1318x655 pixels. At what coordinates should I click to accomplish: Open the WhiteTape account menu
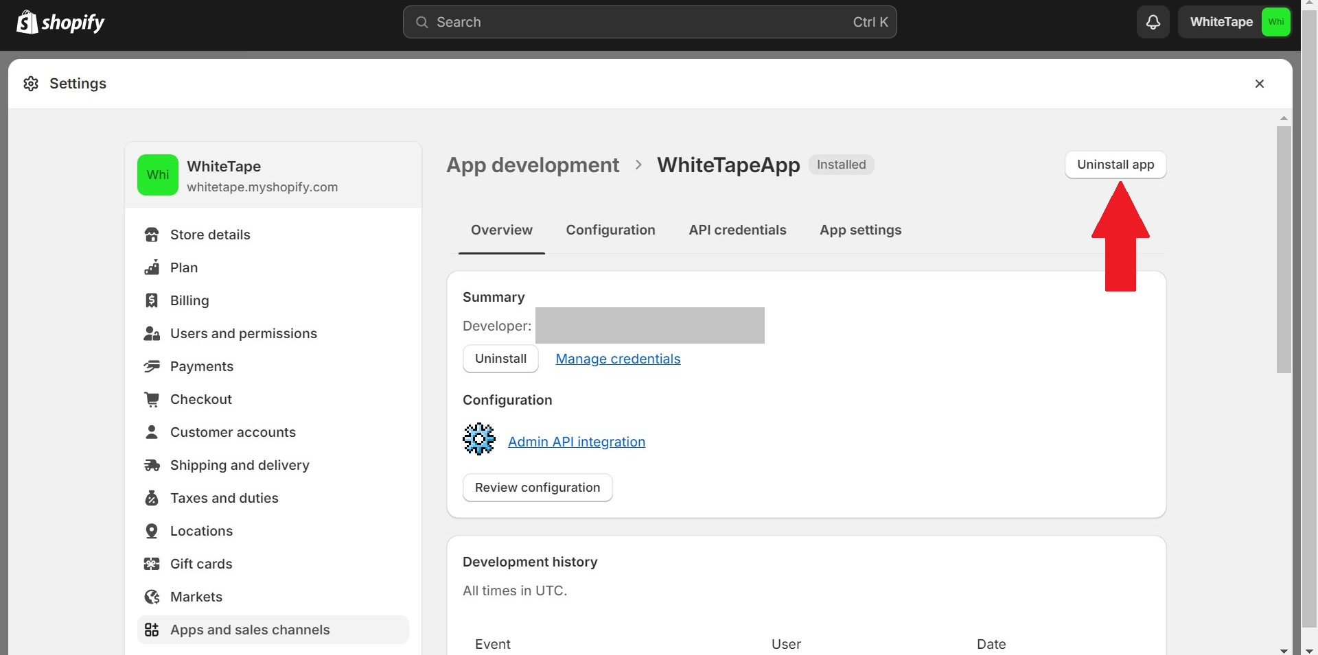pos(1236,22)
